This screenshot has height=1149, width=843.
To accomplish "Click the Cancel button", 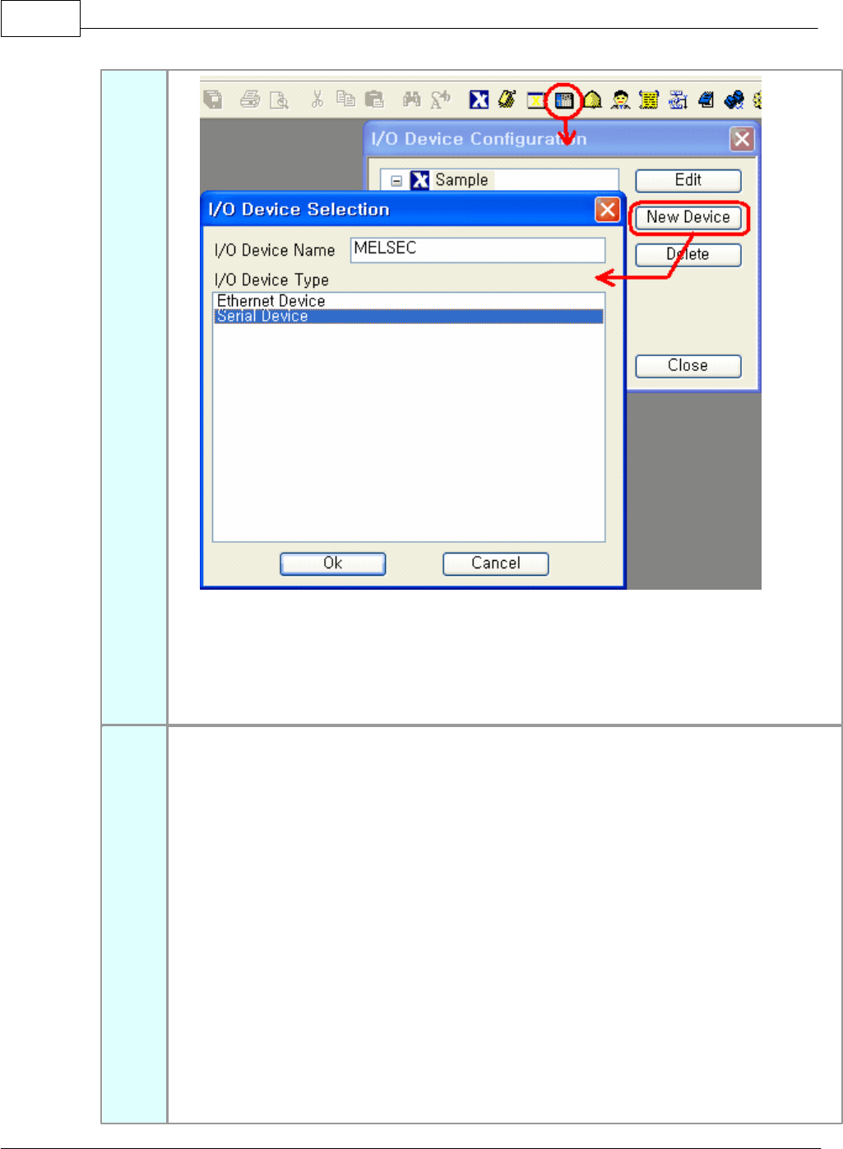I will point(496,563).
